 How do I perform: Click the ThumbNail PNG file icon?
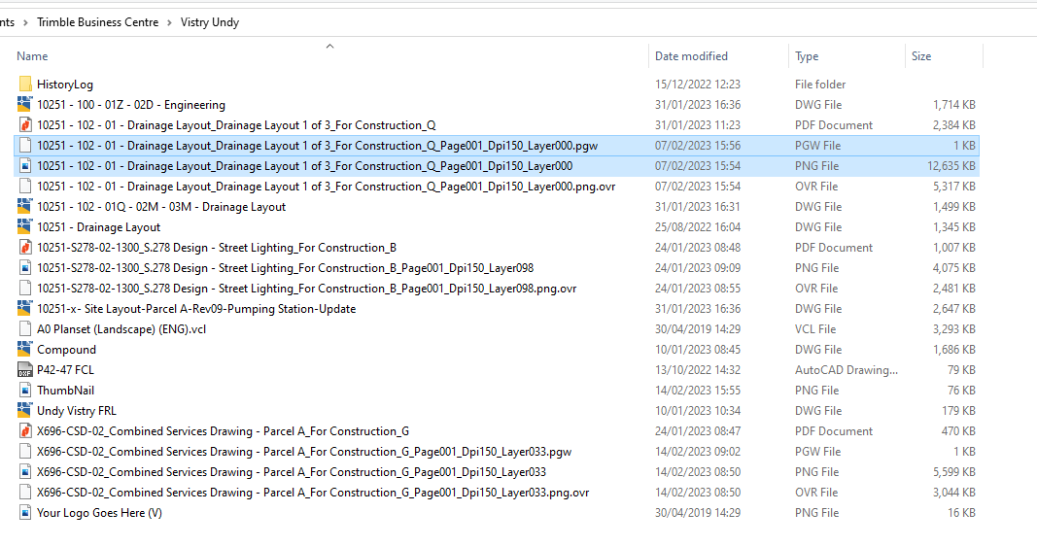(x=25, y=391)
